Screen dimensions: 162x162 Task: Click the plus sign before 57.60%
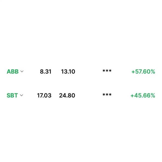click(x=133, y=72)
